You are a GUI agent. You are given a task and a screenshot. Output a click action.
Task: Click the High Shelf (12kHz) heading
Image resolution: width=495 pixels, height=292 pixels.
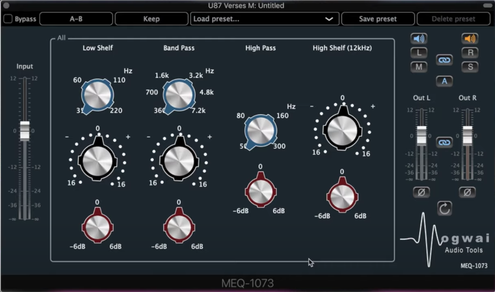[x=342, y=48]
